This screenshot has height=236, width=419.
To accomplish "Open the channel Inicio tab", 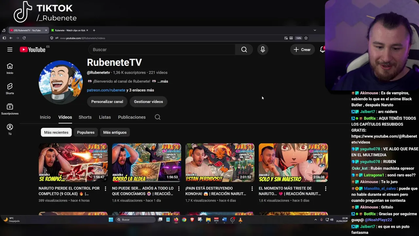I will click(x=45, y=117).
